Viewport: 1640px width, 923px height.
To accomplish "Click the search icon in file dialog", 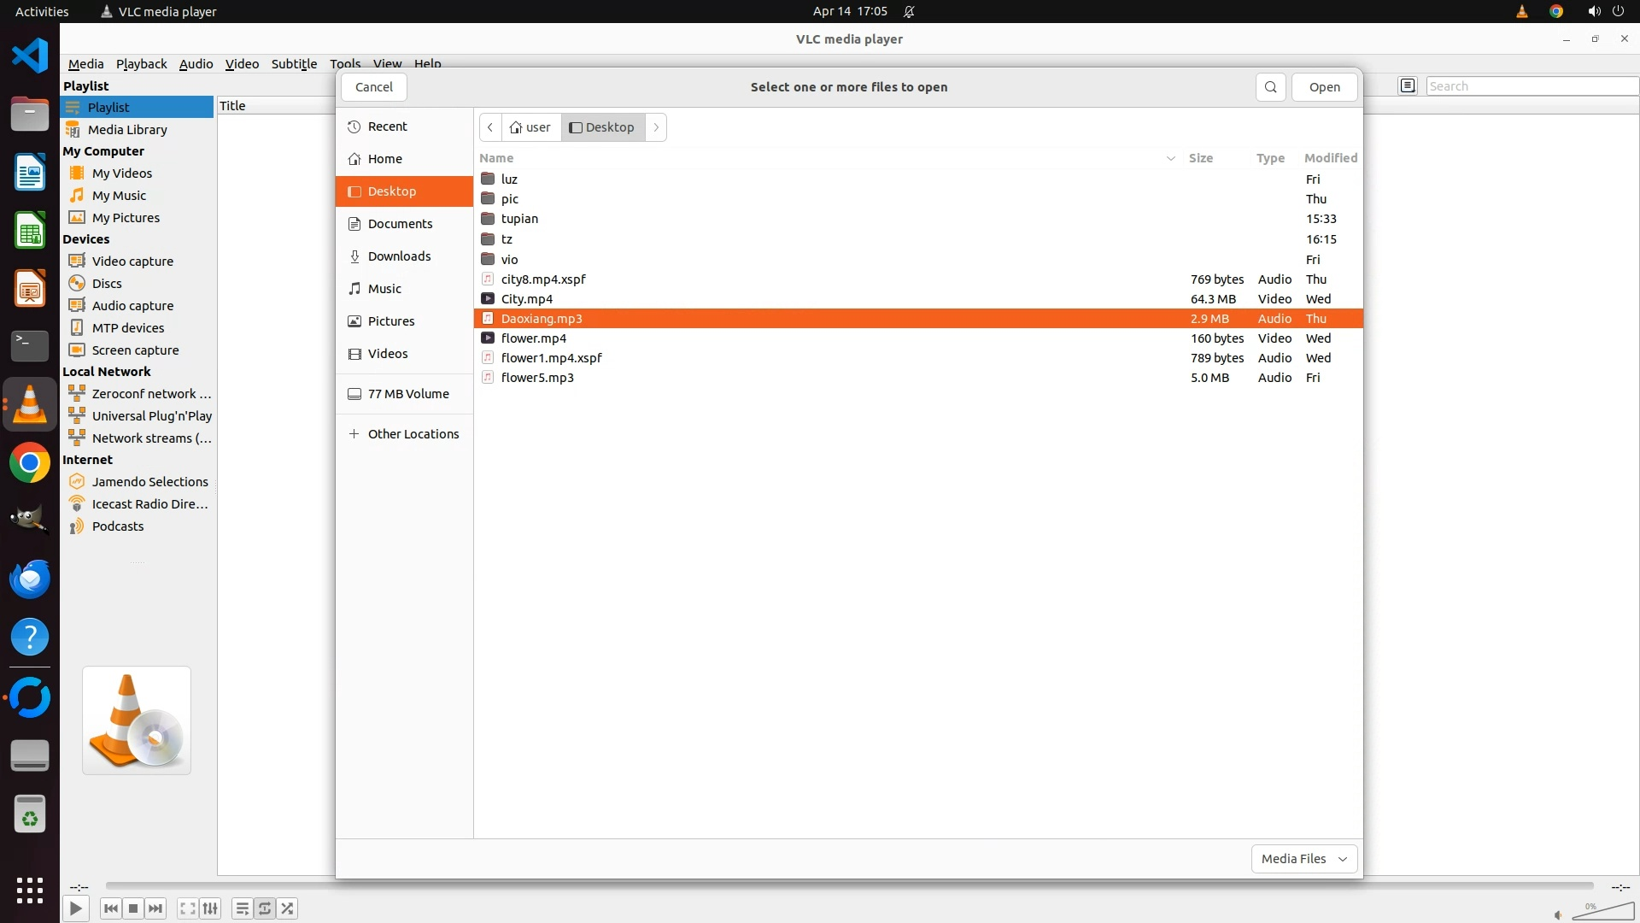I will tap(1270, 87).
